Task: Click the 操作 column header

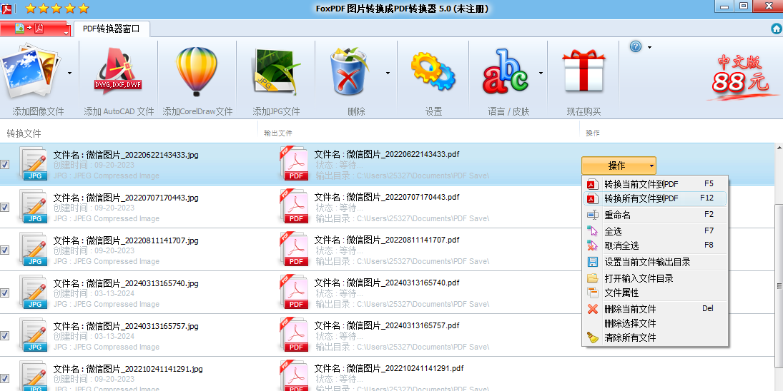Action: pyautogui.click(x=592, y=133)
